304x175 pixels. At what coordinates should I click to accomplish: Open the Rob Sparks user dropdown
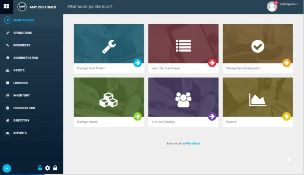289,4
